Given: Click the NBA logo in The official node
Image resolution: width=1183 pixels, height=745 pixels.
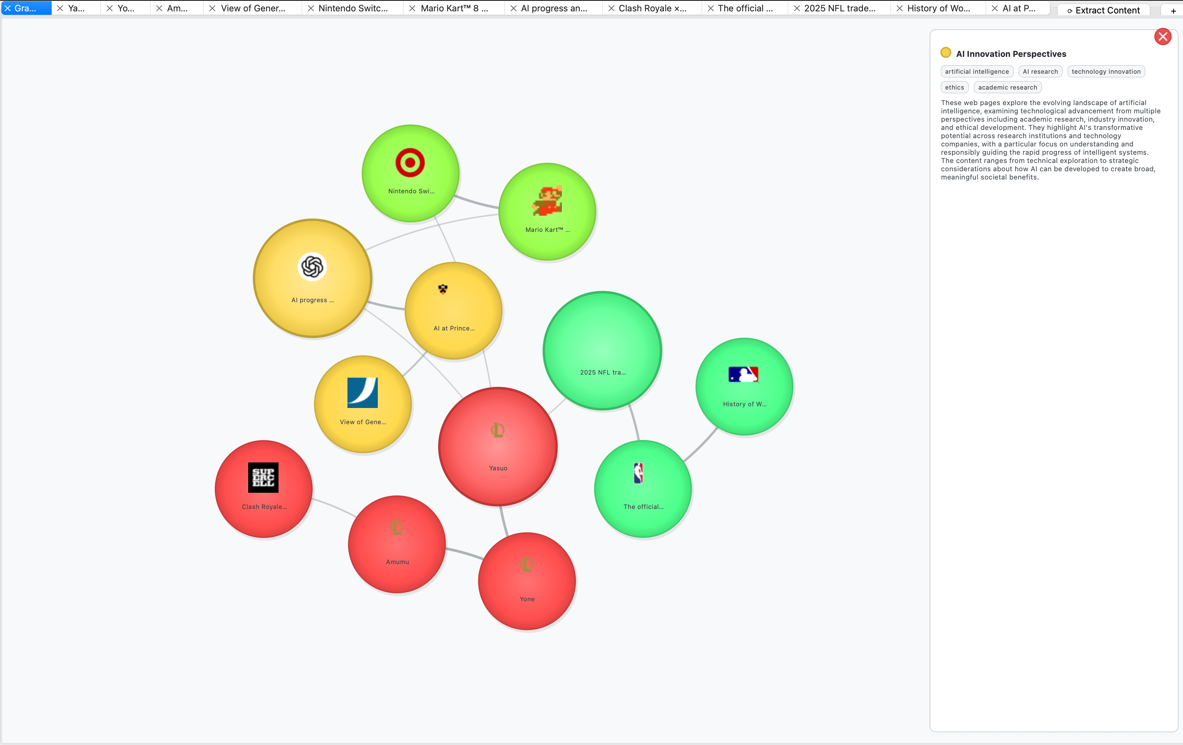Looking at the screenshot, I should pos(638,473).
